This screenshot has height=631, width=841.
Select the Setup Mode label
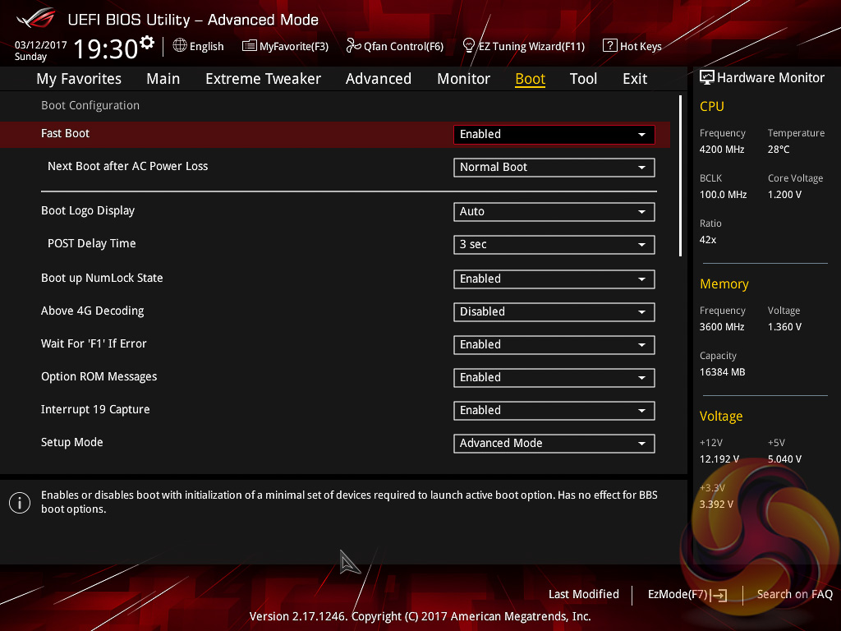click(x=72, y=442)
